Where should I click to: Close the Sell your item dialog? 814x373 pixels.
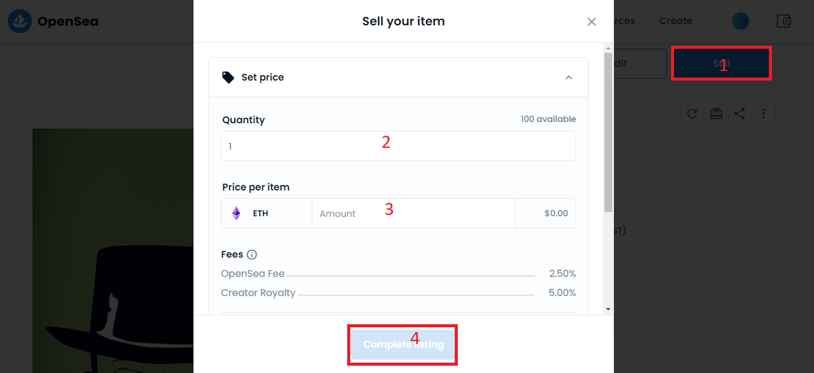click(x=591, y=22)
